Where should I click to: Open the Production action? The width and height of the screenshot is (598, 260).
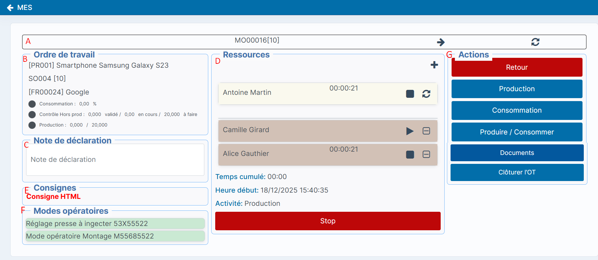[x=517, y=89]
